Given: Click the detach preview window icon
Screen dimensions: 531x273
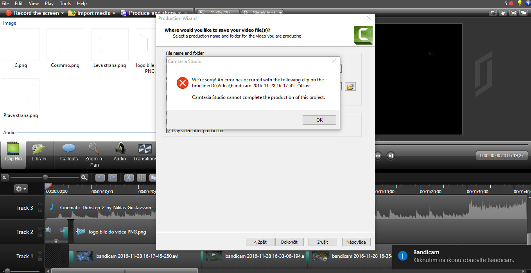Looking at the screenshot, I should tap(523, 13).
